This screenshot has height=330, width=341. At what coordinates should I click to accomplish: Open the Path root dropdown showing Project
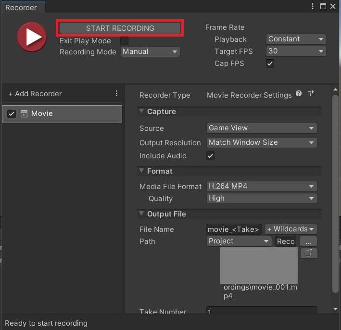[x=239, y=241]
